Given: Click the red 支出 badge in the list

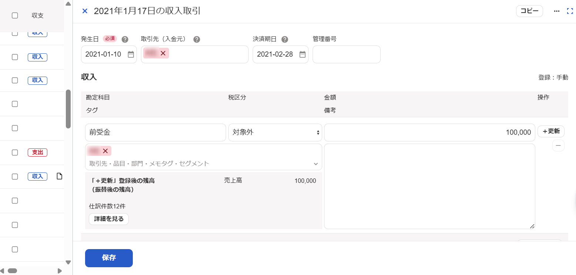Looking at the screenshot, I should pos(37,152).
